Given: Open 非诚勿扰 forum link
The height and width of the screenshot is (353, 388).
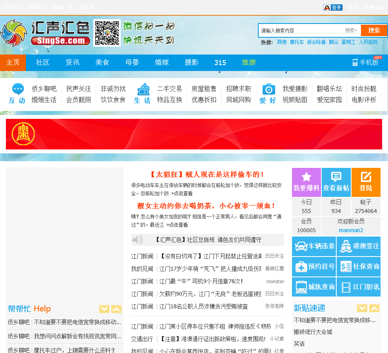Looking at the screenshot, I should [x=113, y=89].
